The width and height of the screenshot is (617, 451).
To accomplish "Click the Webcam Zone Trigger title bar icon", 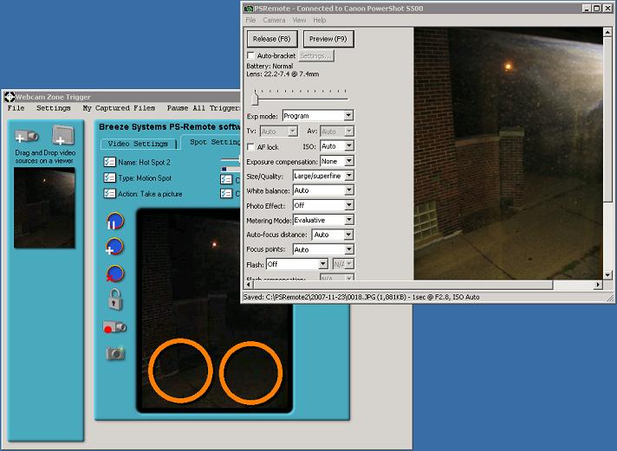I will pos(10,97).
